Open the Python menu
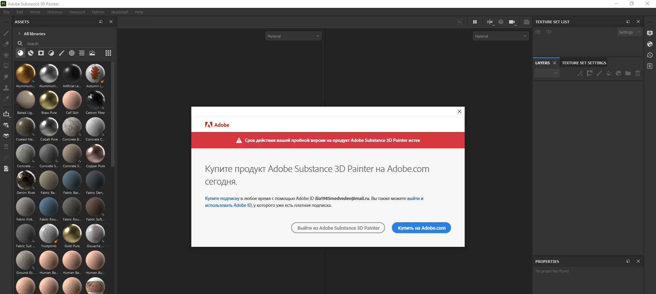Screen dimensions: 656x294 tap(98, 12)
